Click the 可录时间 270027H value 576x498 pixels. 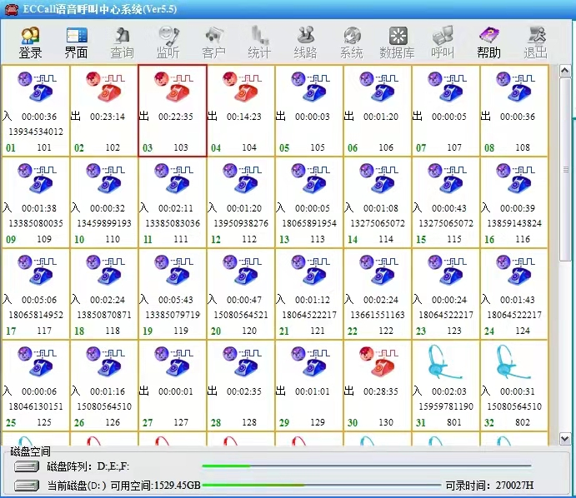(x=514, y=486)
